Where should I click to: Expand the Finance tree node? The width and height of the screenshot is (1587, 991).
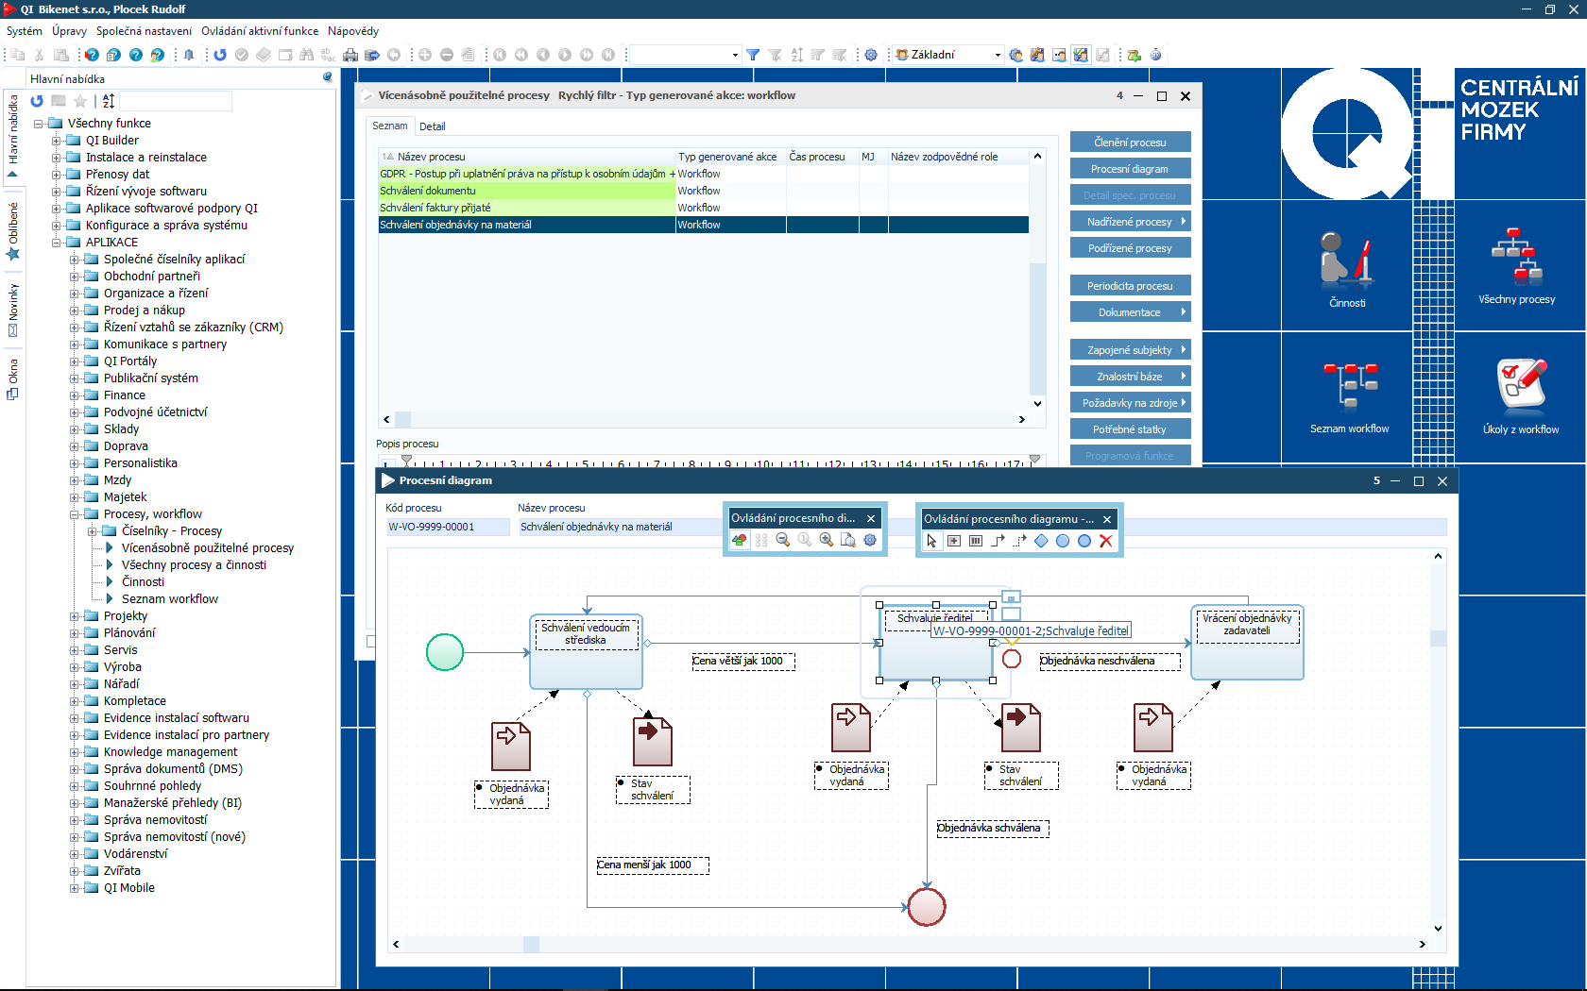click(75, 395)
